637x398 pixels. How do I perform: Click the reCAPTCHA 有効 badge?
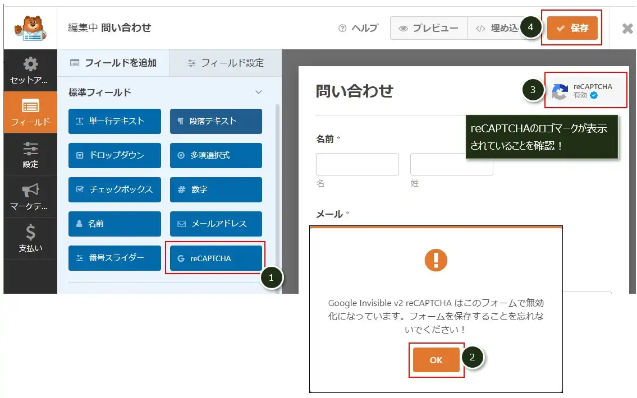point(585,90)
